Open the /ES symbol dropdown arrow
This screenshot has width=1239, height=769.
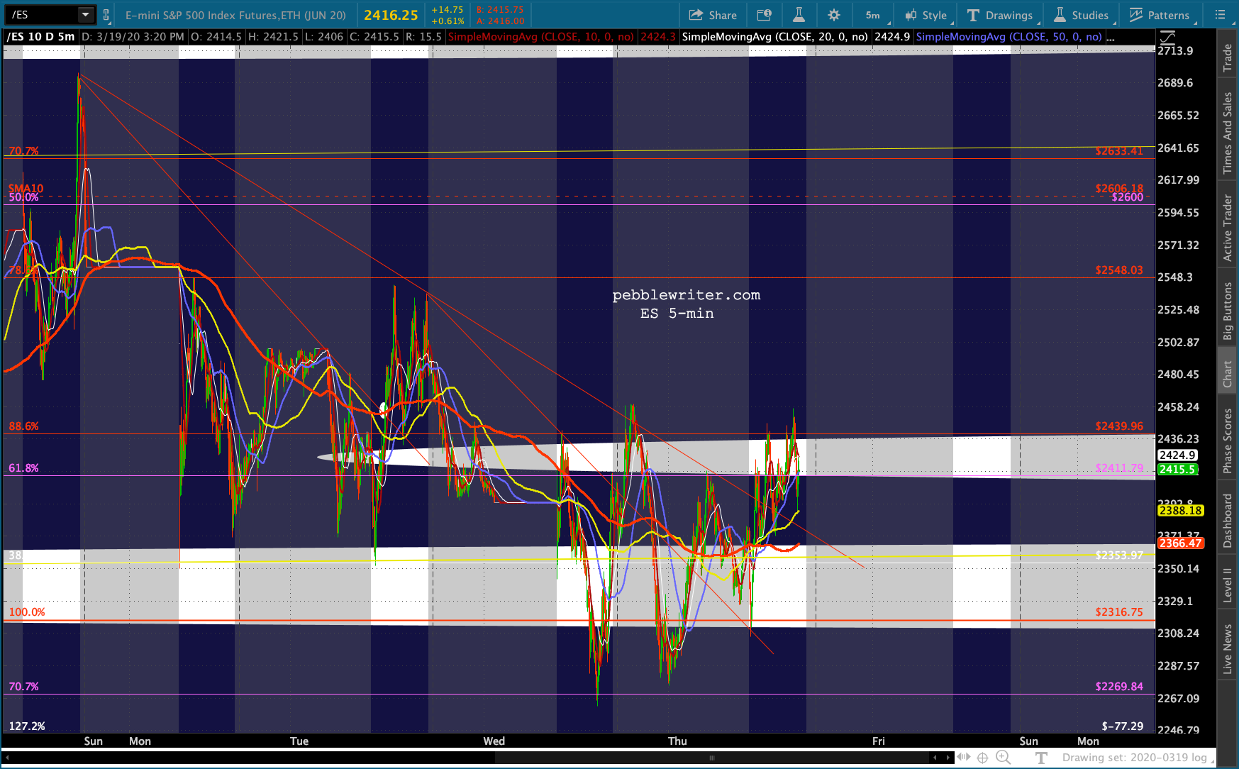coord(85,15)
